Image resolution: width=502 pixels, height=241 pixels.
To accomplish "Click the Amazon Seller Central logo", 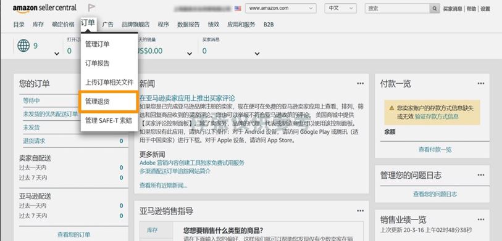I will [x=44, y=8].
